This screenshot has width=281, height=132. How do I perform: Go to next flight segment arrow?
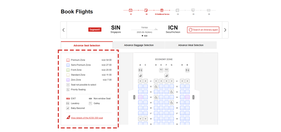click(225, 30)
